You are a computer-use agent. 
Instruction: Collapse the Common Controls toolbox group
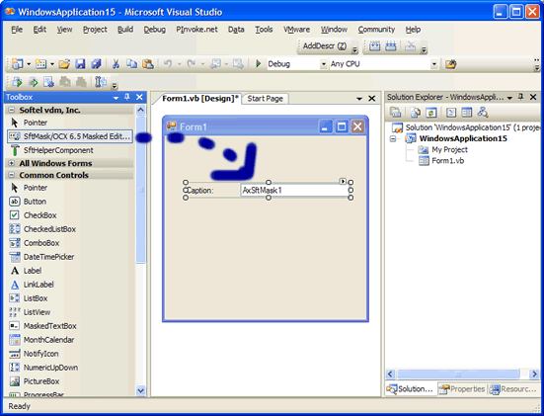[12, 175]
